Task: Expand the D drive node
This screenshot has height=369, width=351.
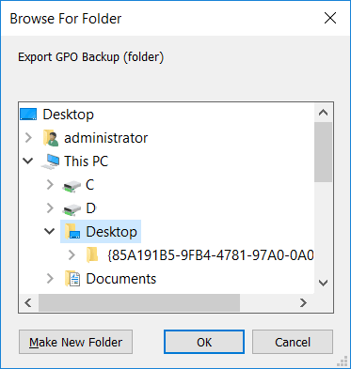Action: point(50,208)
